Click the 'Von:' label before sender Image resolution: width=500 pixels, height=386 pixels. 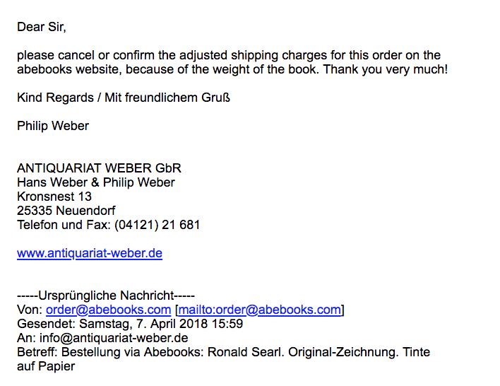click(x=30, y=310)
